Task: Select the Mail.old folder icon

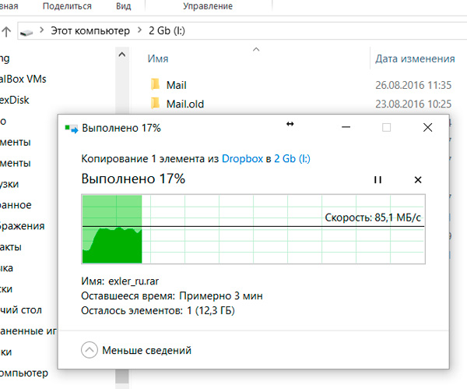Action: (x=155, y=104)
